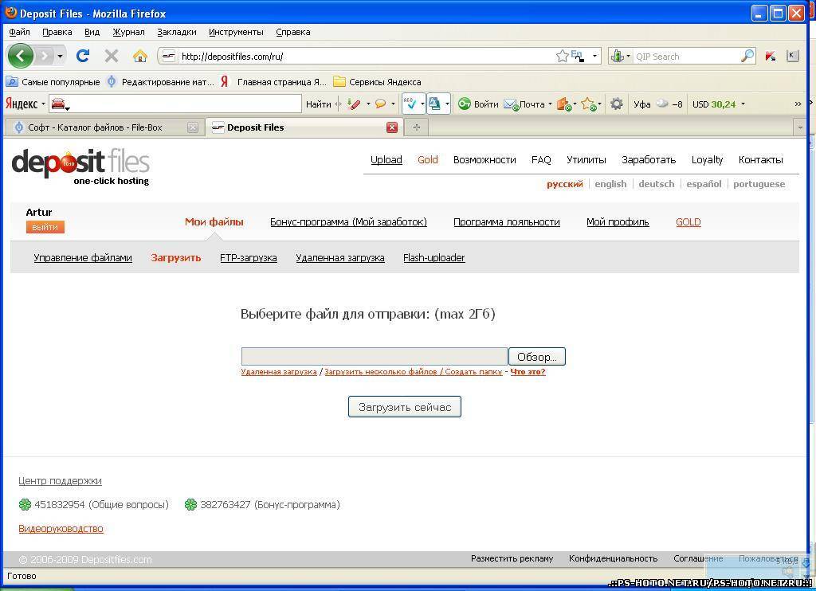Switch to the Софт - Каталог файлов tab
This screenshot has height=591, width=816.
pyautogui.click(x=104, y=127)
